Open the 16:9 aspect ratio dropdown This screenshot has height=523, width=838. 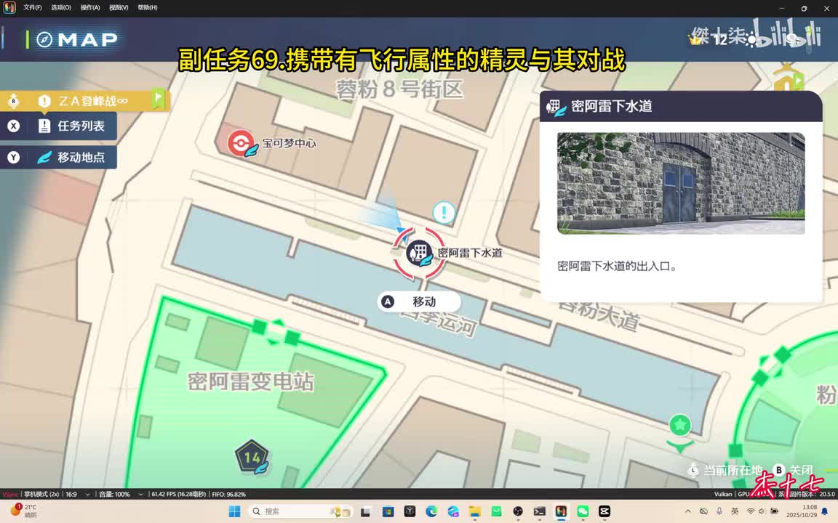pos(78,494)
